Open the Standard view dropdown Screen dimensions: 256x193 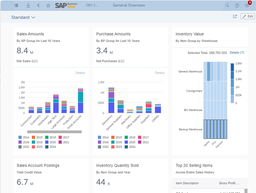tap(23, 17)
